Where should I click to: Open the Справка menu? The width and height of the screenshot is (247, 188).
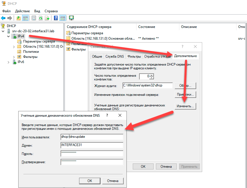(51, 11)
